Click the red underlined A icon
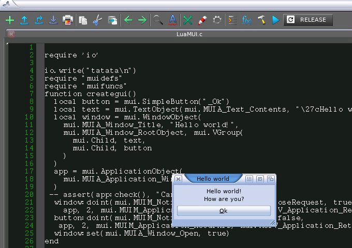The width and height of the screenshot is (352, 248). 172,20
